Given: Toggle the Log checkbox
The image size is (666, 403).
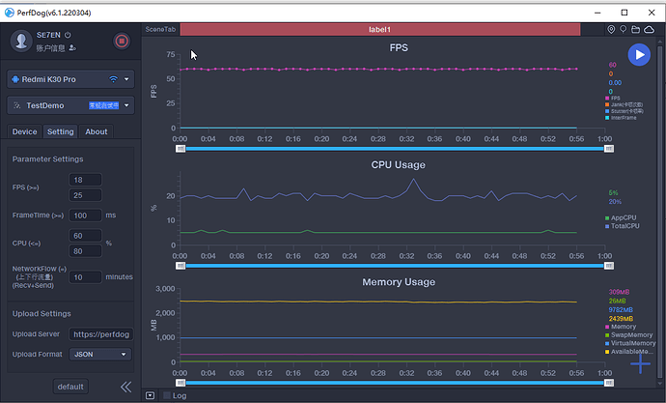Looking at the screenshot, I should click(x=167, y=395).
